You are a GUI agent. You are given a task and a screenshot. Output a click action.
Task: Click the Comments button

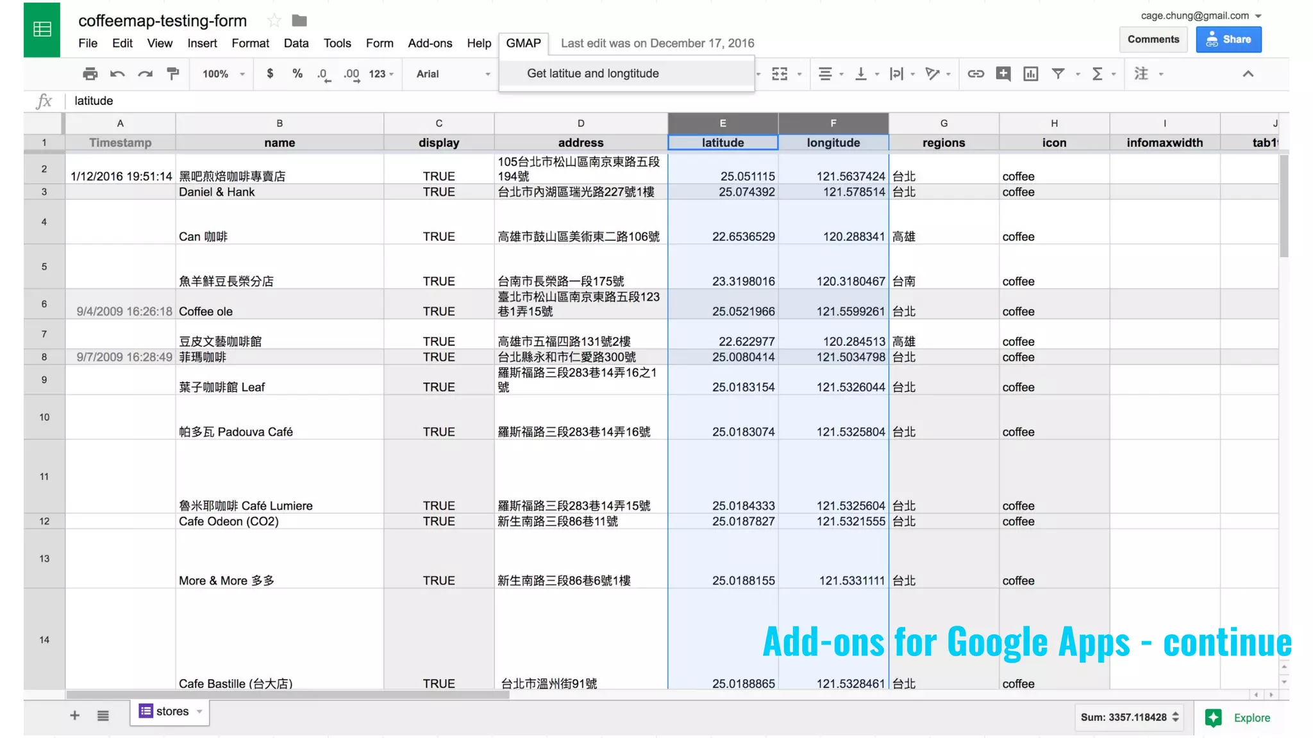(x=1153, y=39)
